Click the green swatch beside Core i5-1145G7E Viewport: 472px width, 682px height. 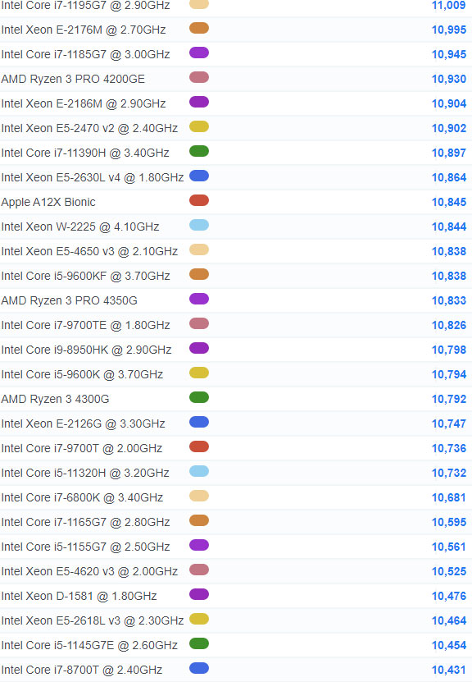(199, 643)
